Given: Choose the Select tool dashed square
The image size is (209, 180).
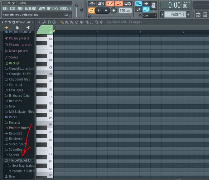Looking at the screenshot, I should point(92,22).
